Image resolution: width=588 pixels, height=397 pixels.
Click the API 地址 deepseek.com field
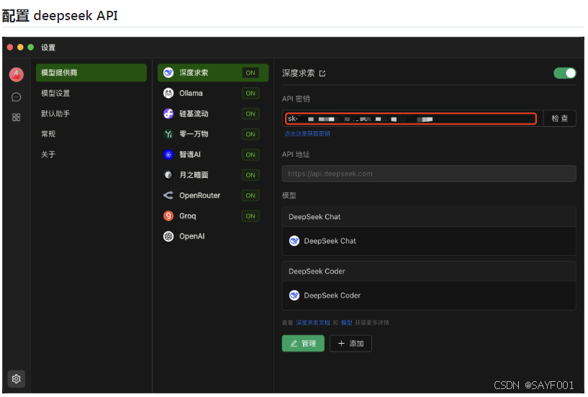click(x=429, y=174)
